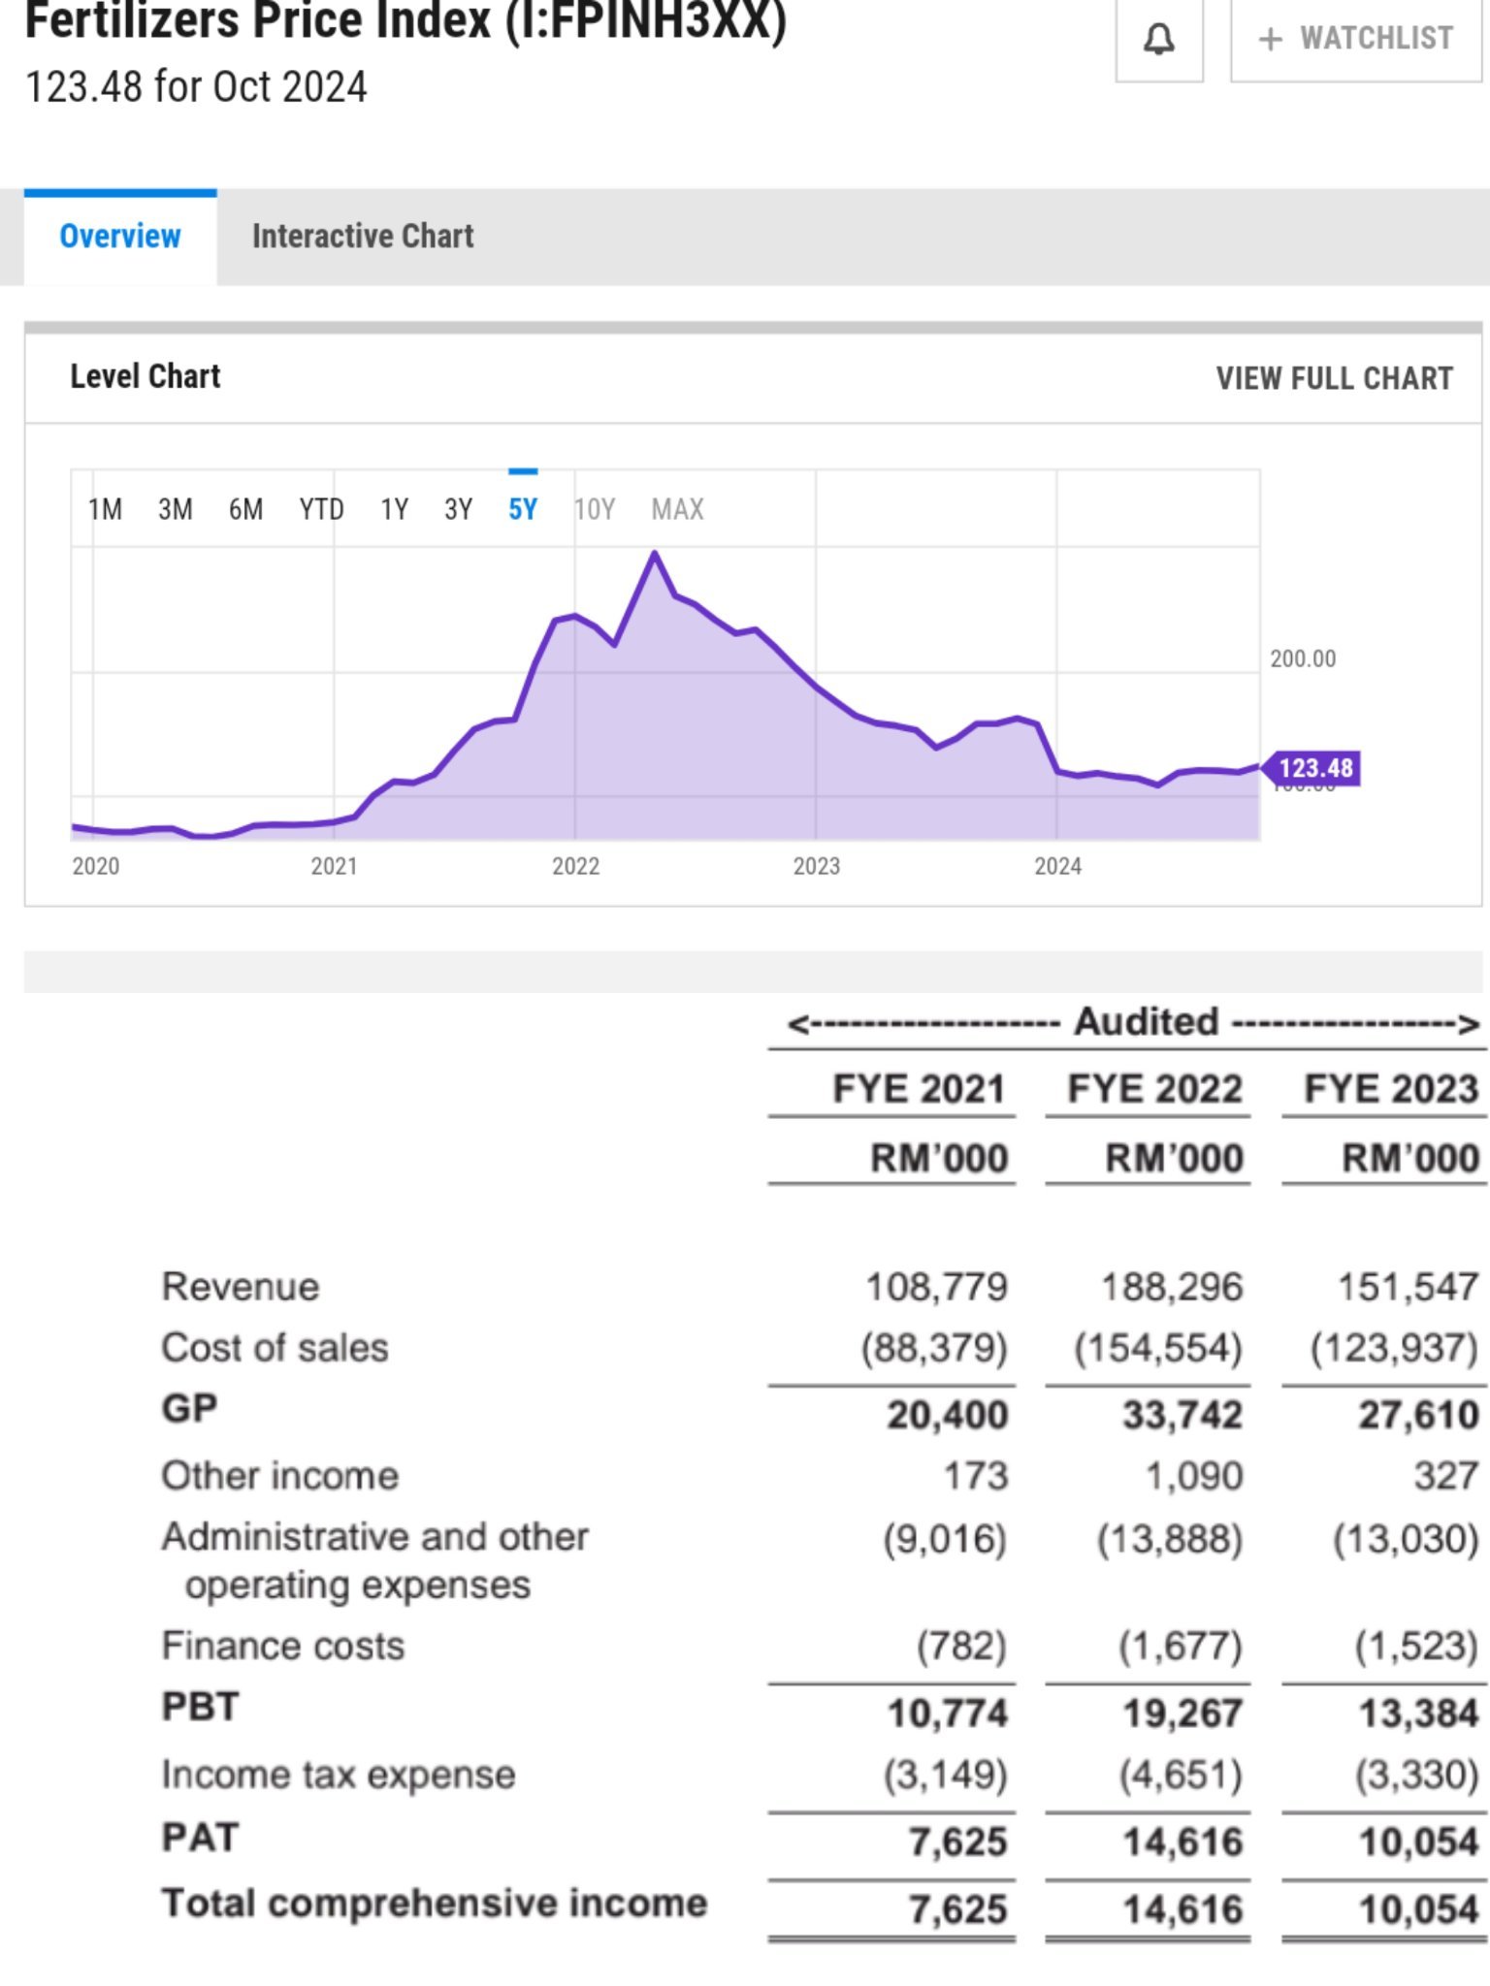This screenshot has height=1986, width=1490.
Task: Click the chart peak in 2022
Action: 655,555
